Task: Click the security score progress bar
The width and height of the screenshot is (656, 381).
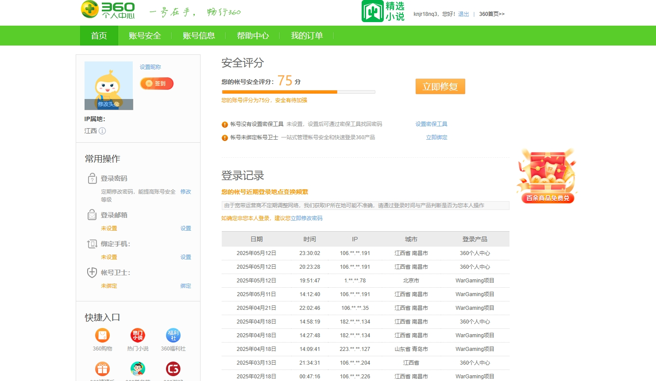Action: [298, 92]
